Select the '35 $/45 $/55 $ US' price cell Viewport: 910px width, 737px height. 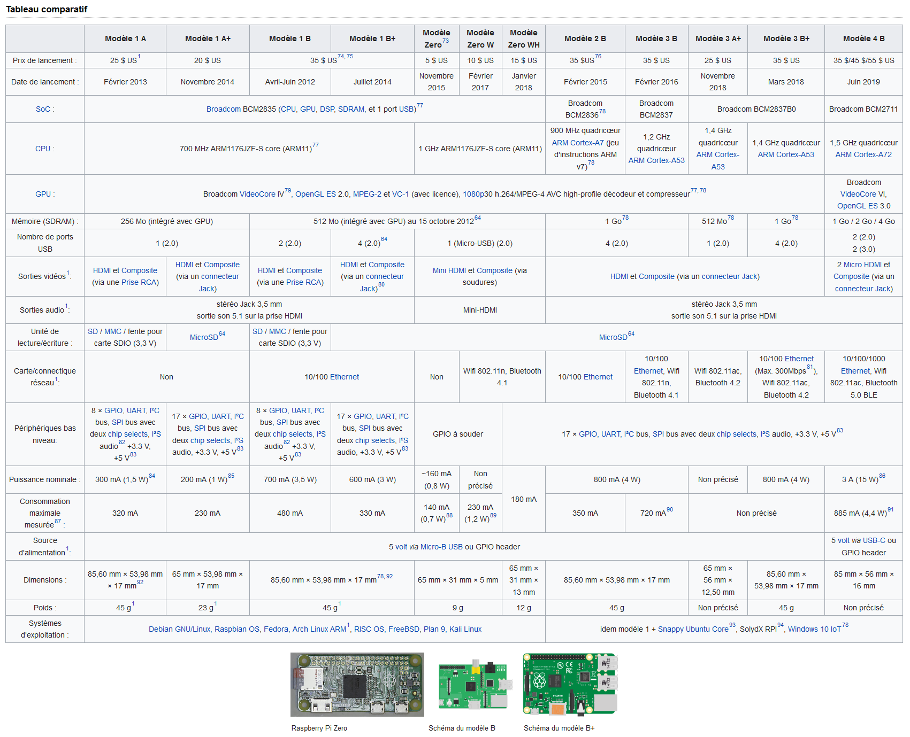pyautogui.click(x=863, y=60)
